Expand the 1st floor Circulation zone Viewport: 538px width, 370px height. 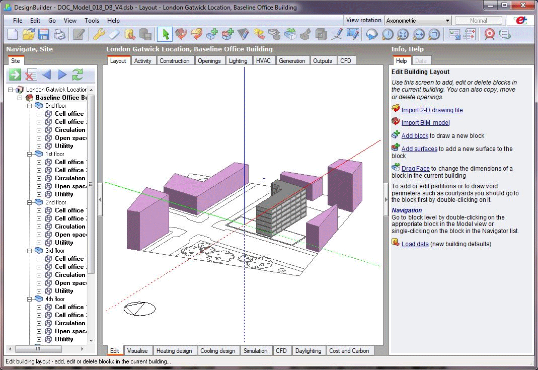click(39, 178)
